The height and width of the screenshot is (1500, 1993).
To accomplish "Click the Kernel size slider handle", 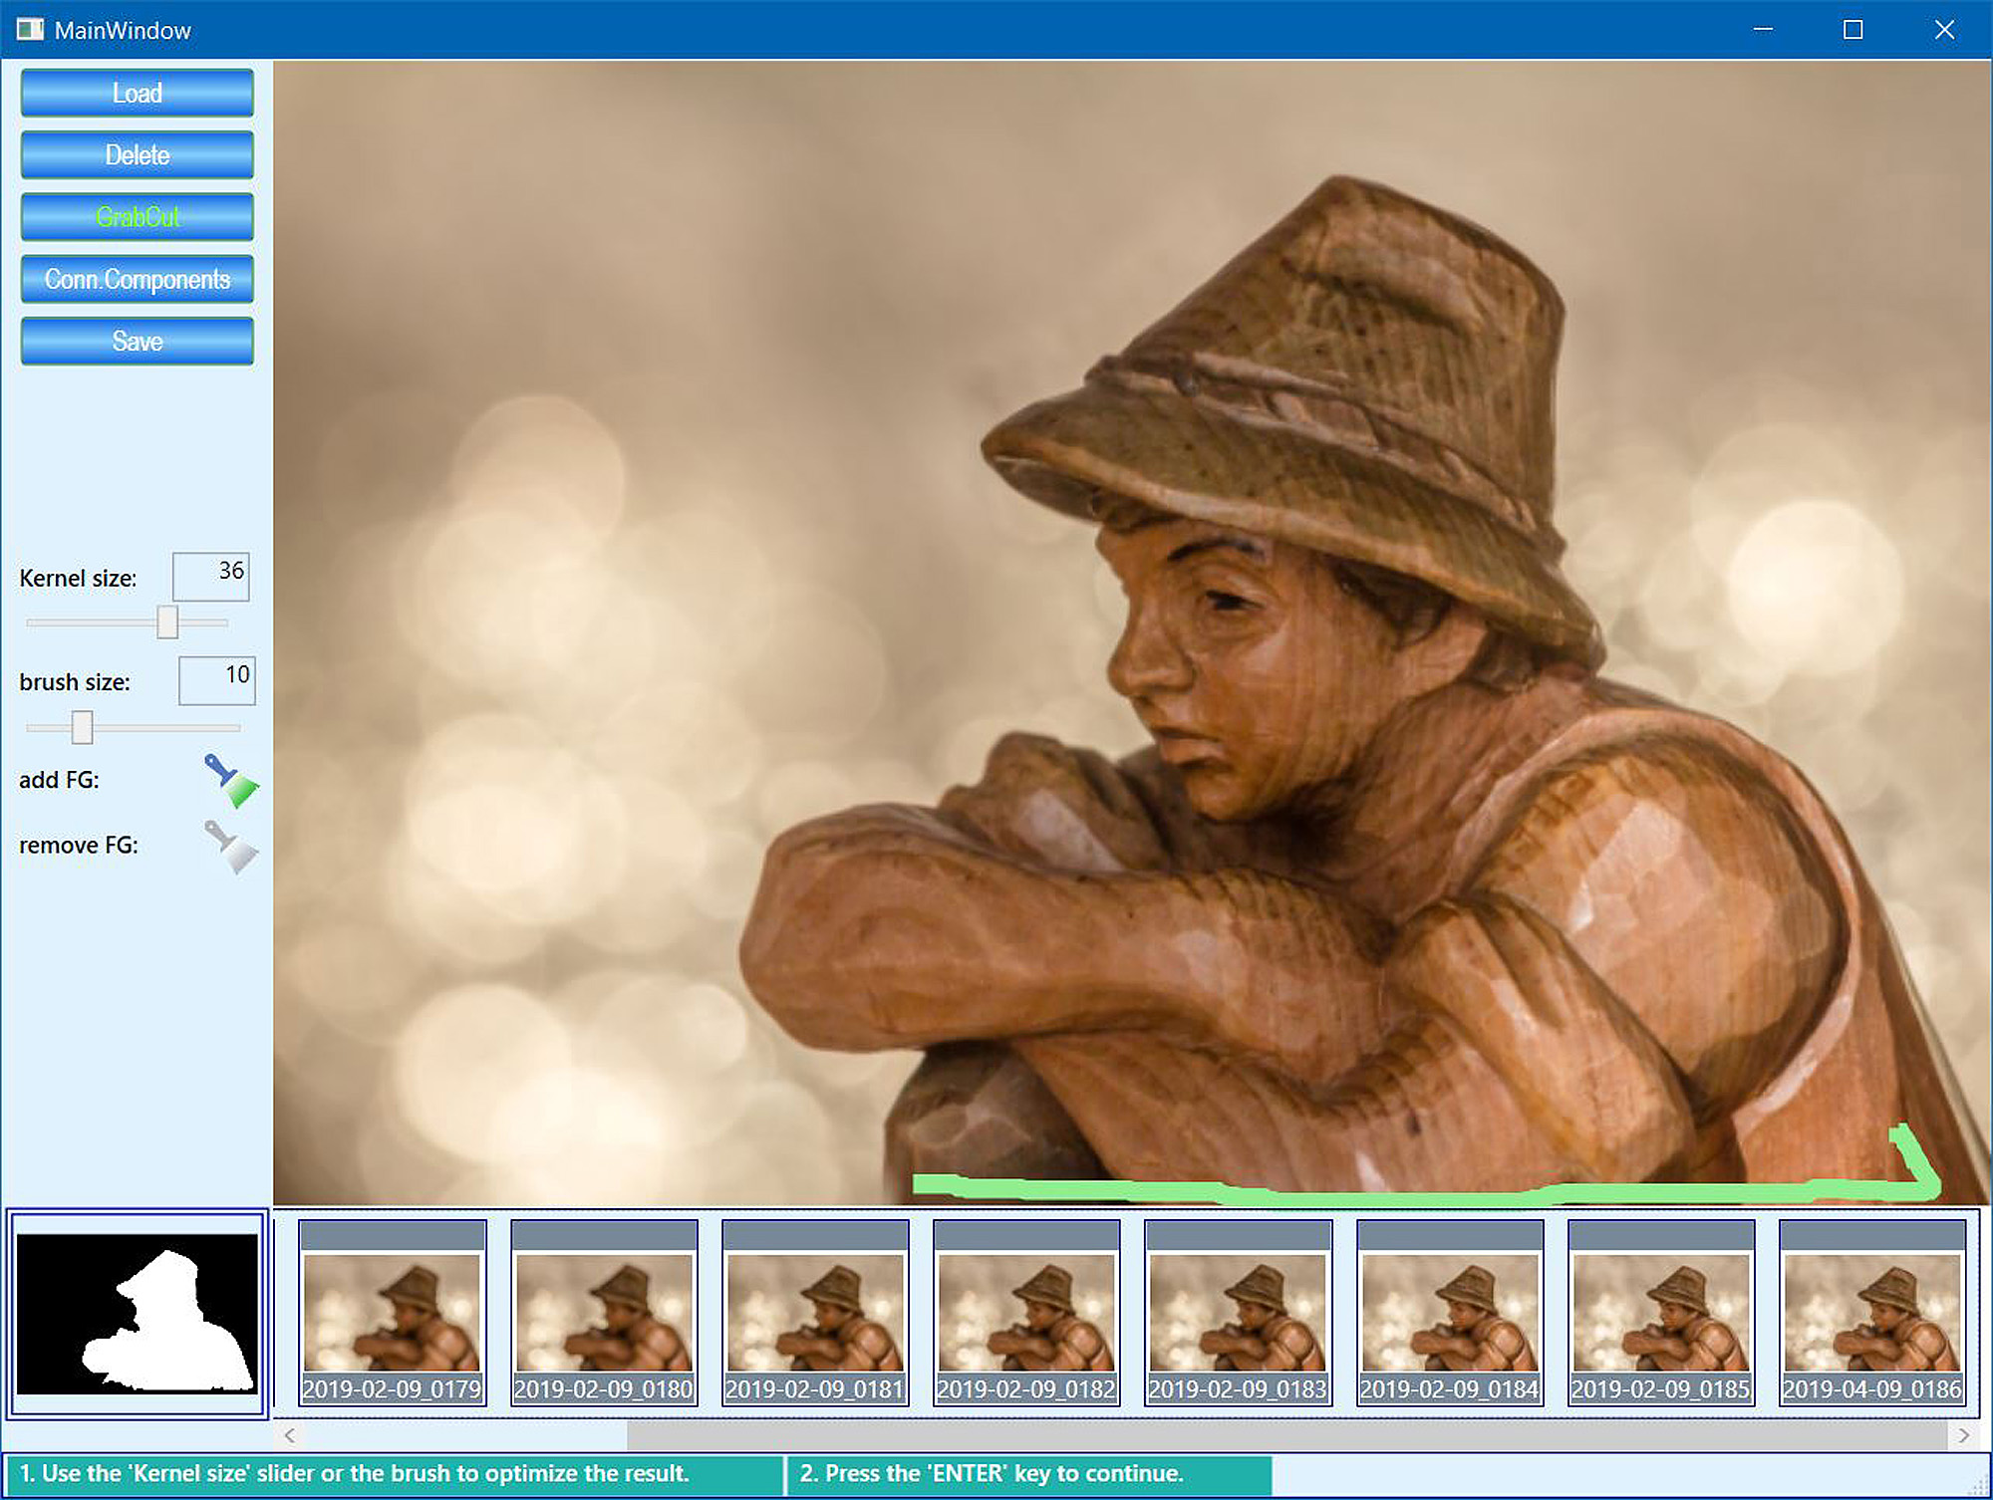I will [167, 623].
